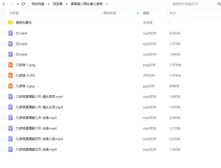Navigate to 百宝箱 in breadcrumb
Viewport: 221px width, 168px height.
[58, 4]
